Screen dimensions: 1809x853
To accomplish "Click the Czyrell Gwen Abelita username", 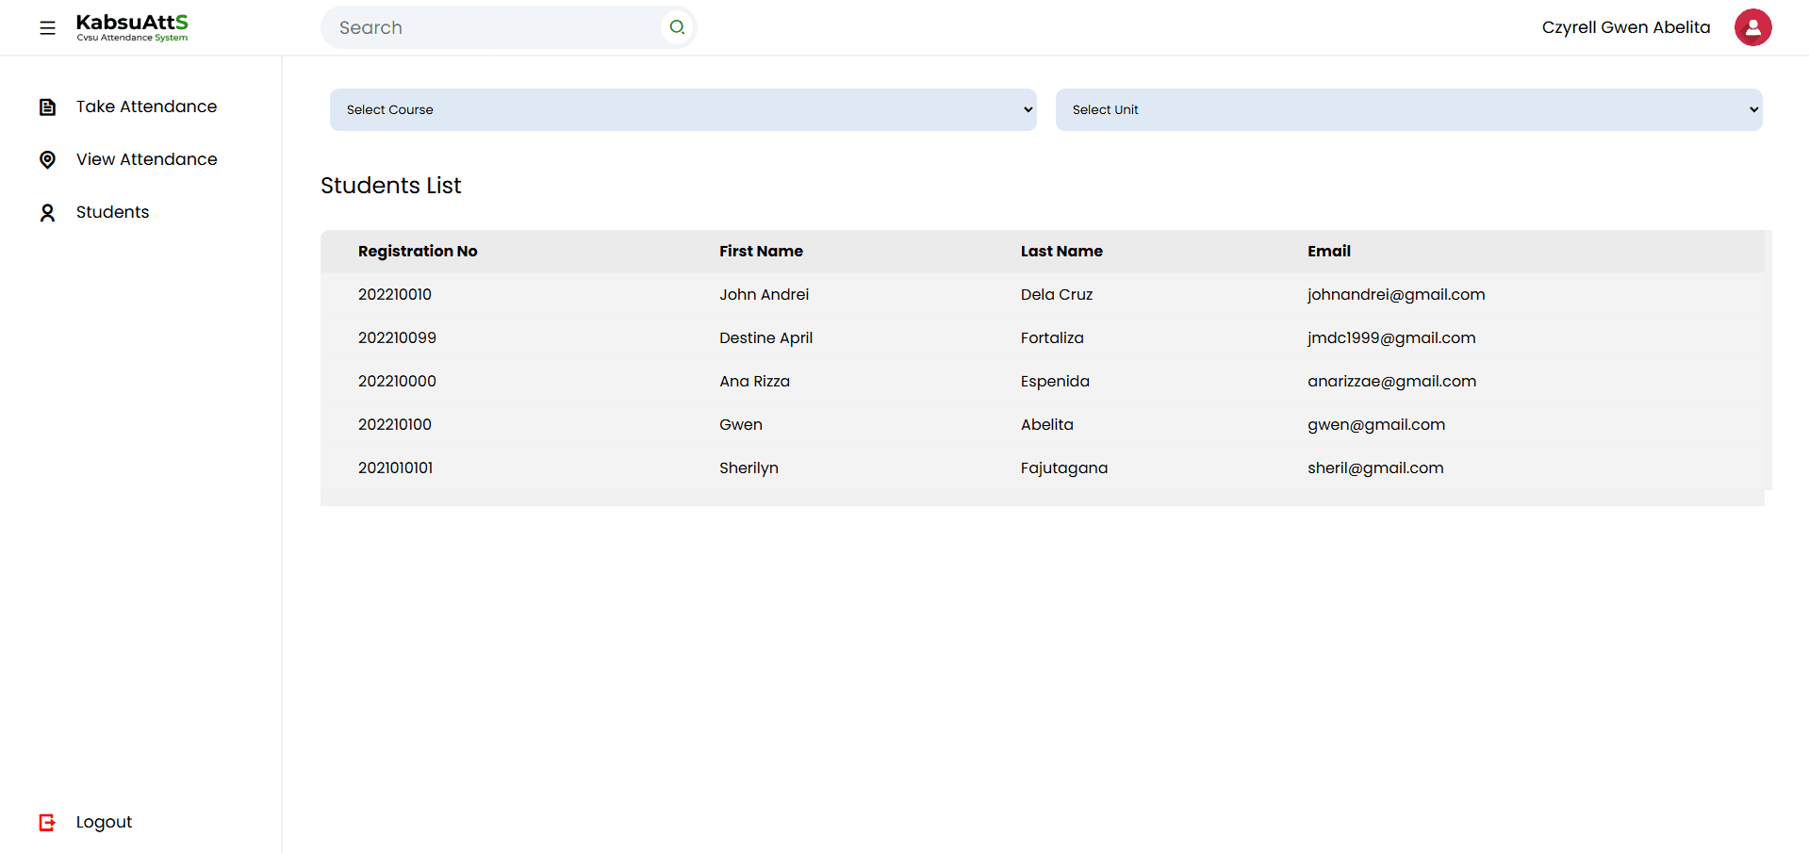I will pyautogui.click(x=1625, y=27).
